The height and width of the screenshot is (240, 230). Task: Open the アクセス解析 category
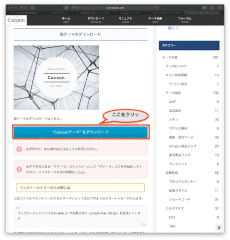click(x=178, y=128)
